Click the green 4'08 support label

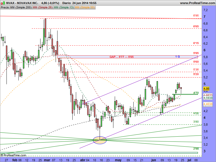(x=196, y=113)
